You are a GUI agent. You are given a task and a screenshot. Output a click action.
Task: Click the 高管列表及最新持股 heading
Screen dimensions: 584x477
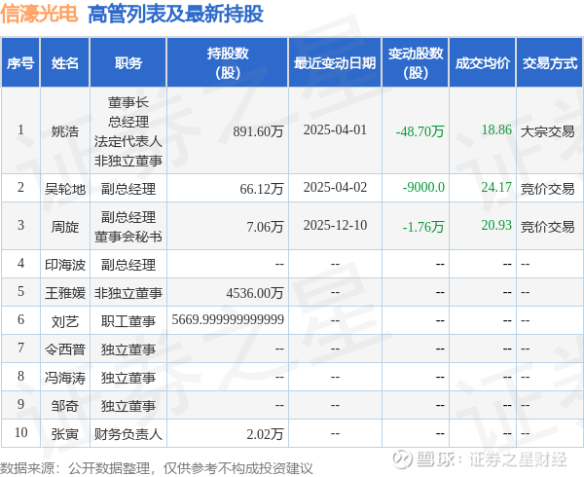point(175,15)
